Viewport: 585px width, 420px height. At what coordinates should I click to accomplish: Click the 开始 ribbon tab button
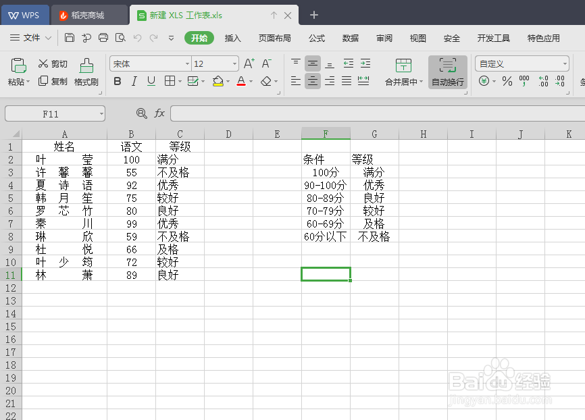click(199, 38)
